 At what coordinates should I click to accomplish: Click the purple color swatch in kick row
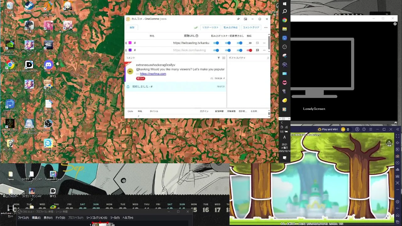click(130, 50)
